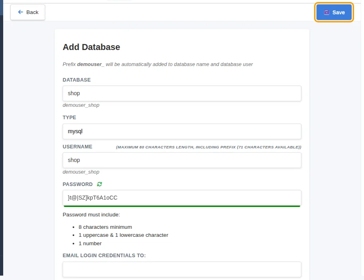
Task: Click the DATABASE field label
Action: pos(77,80)
